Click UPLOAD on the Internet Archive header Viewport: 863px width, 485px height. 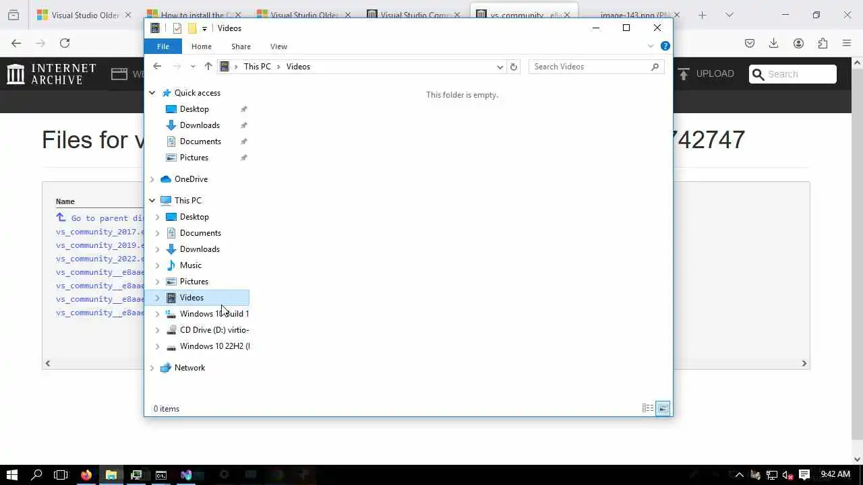point(707,74)
